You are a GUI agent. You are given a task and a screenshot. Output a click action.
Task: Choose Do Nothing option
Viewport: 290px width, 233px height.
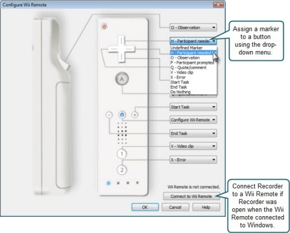point(193,92)
